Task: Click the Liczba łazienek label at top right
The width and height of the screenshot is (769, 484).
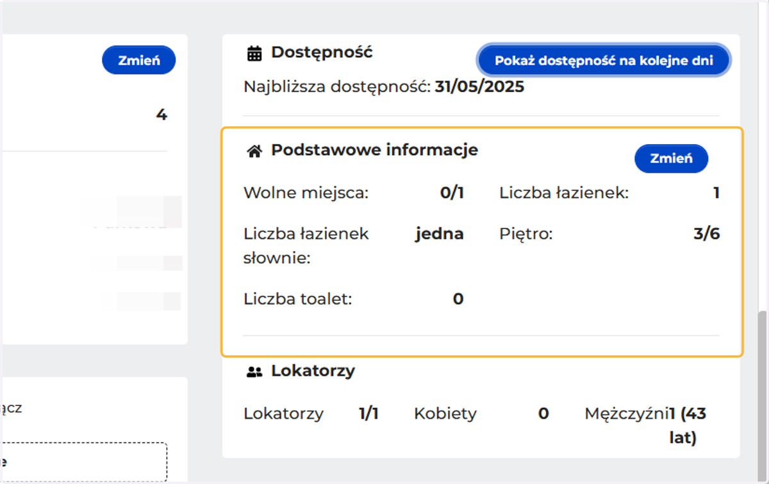Action: pyautogui.click(x=564, y=193)
